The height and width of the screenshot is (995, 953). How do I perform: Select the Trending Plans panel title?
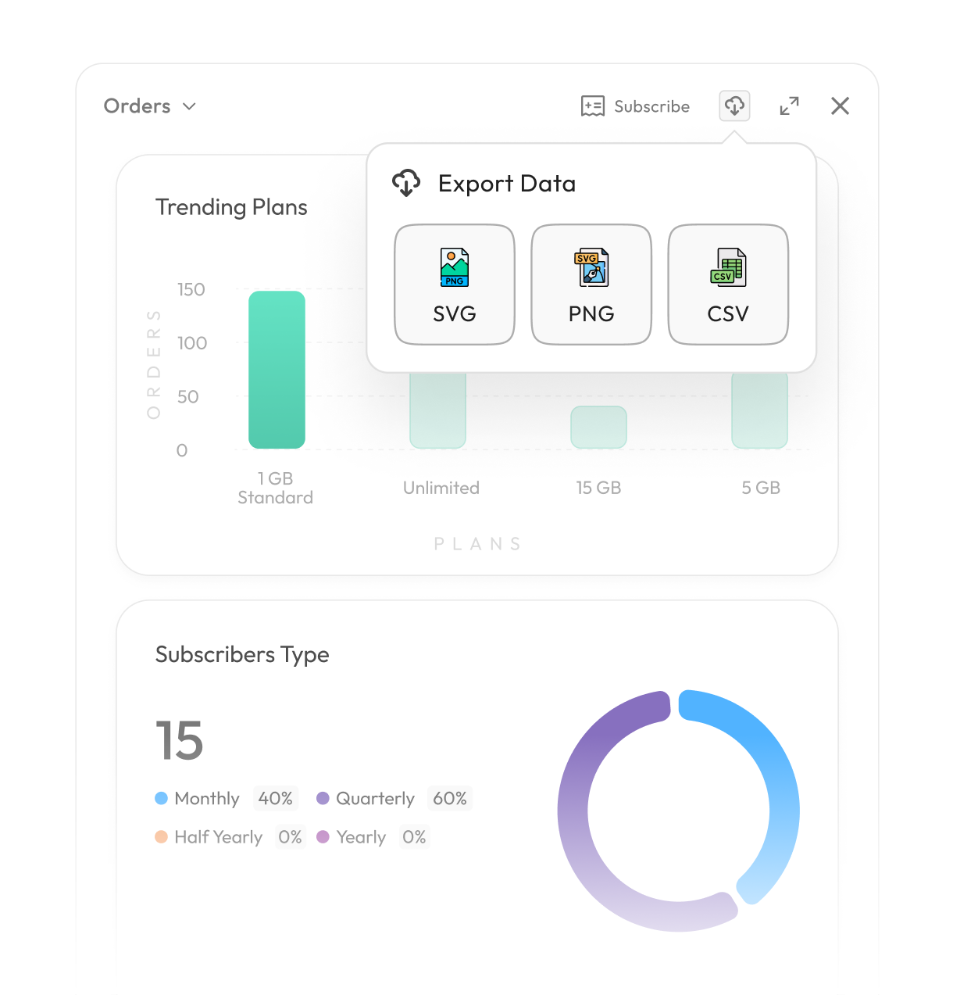coord(231,207)
